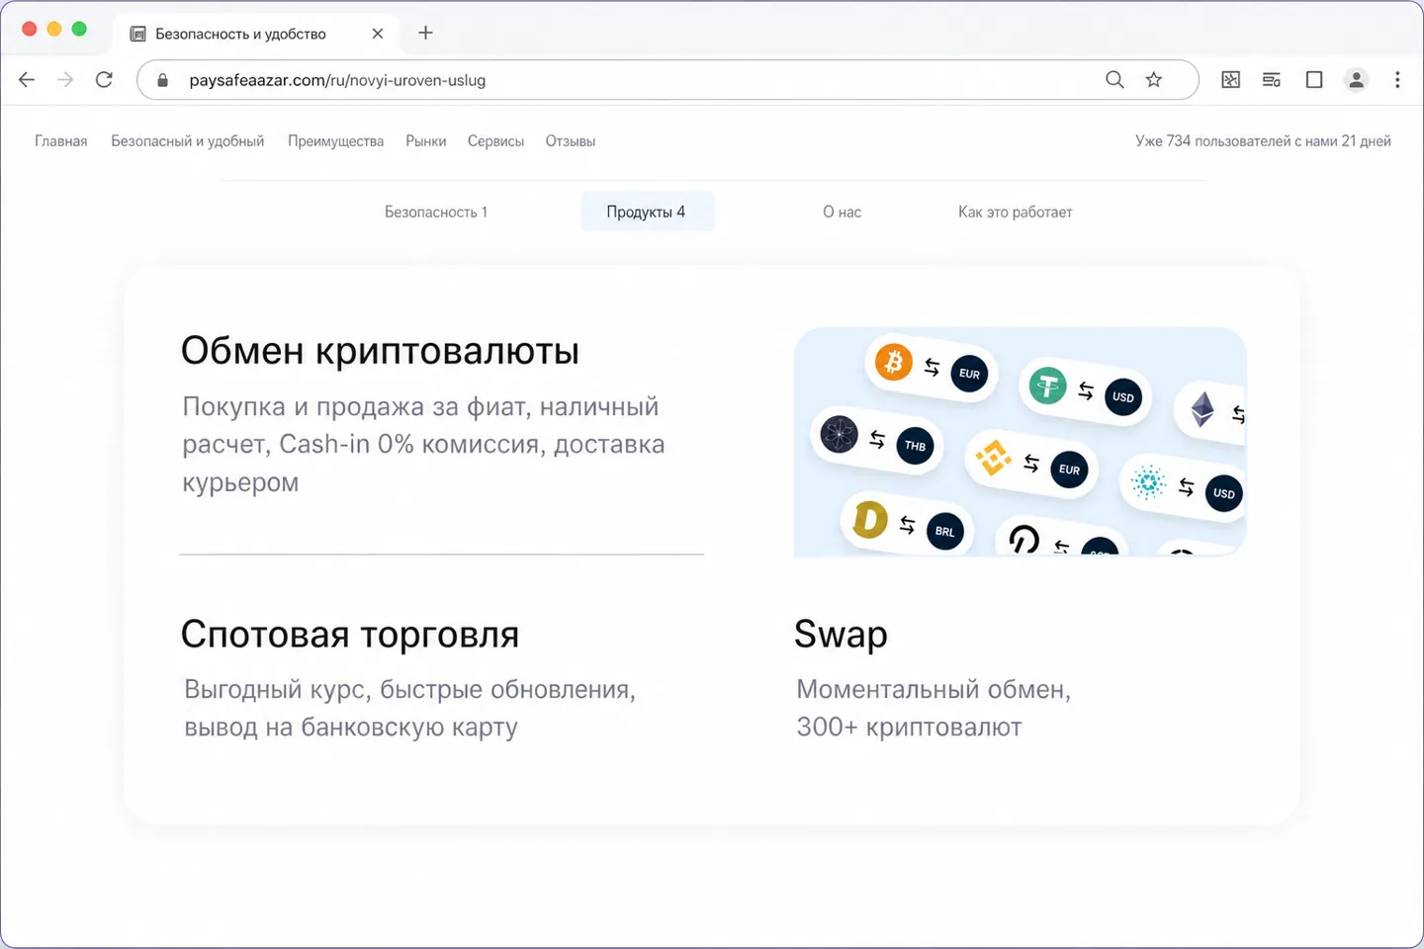This screenshot has height=949, width=1424.
Task: Click the crypto exchange pairs illustration
Action: 1020,441
